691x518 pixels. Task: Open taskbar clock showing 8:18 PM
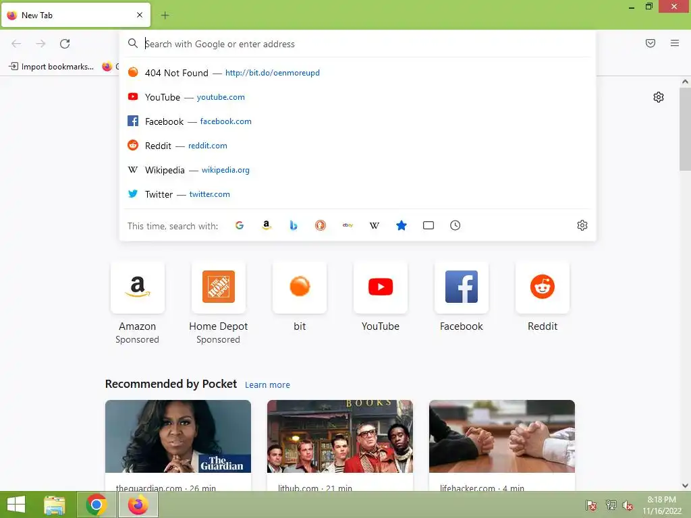tap(662, 505)
